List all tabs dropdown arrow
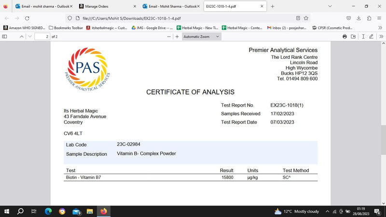The height and width of the screenshot is (217, 386). (x=330, y=6)
